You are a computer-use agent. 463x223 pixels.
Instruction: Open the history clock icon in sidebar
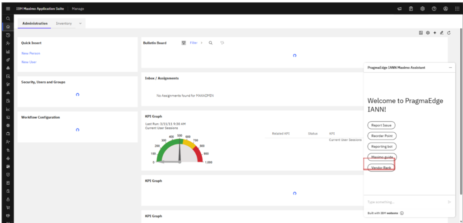(x=8, y=35)
